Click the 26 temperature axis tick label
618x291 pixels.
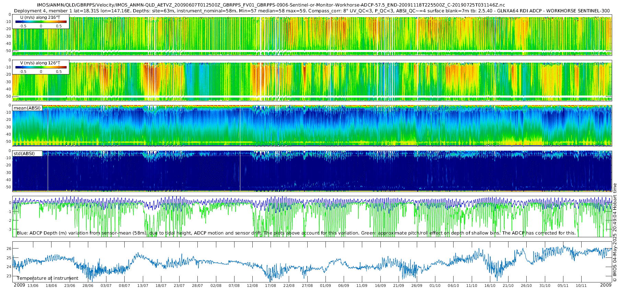pos(9,249)
